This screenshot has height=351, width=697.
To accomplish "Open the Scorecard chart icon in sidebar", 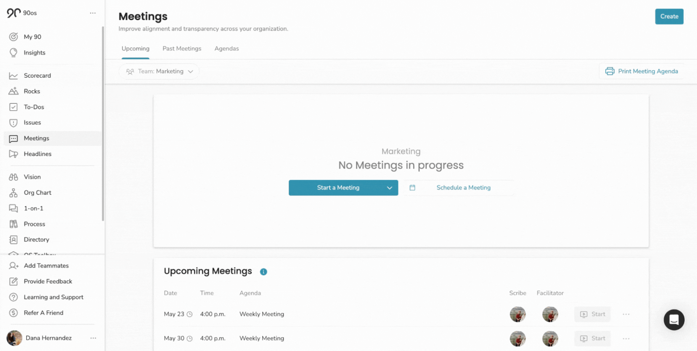I will tap(13, 76).
